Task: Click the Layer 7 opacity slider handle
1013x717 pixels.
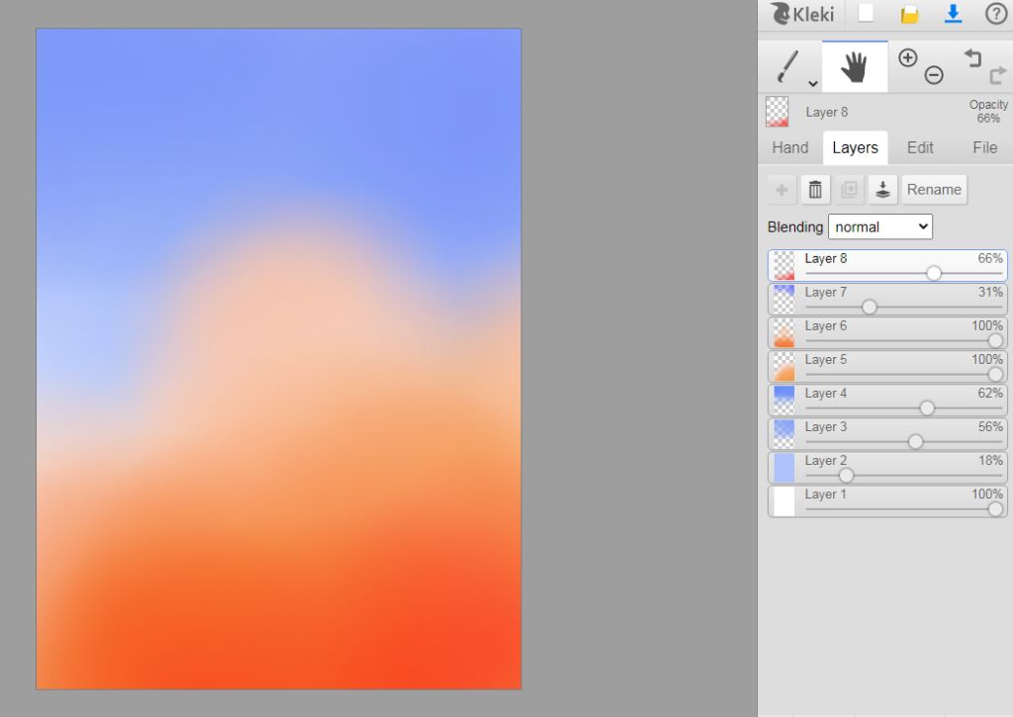Action: tap(870, 307)
